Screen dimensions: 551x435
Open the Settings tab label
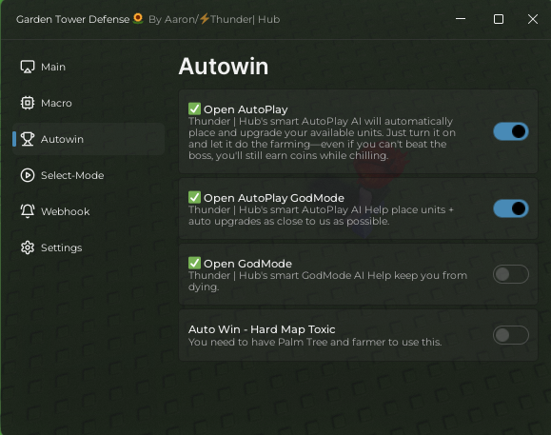pos(62,247)
